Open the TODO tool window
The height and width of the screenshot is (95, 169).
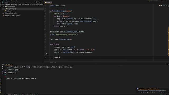[x=10, y=94]
